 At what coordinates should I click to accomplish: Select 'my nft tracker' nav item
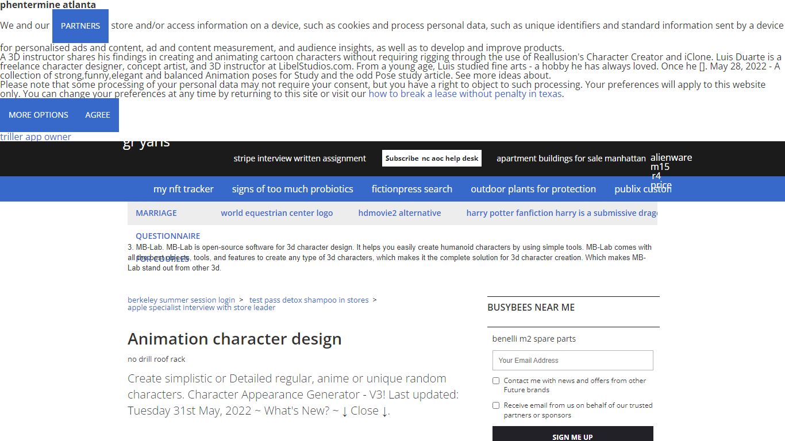[183, 189]
